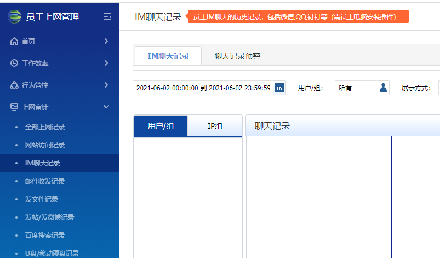Click the home icon beside 首页
The height and width of the screenshot is (258, 440).
14,42
